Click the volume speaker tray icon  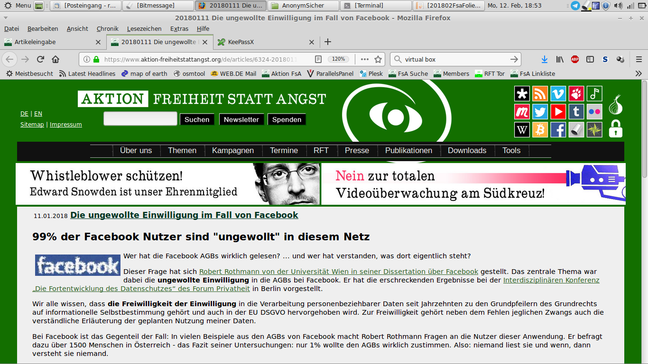coord(618,6)
